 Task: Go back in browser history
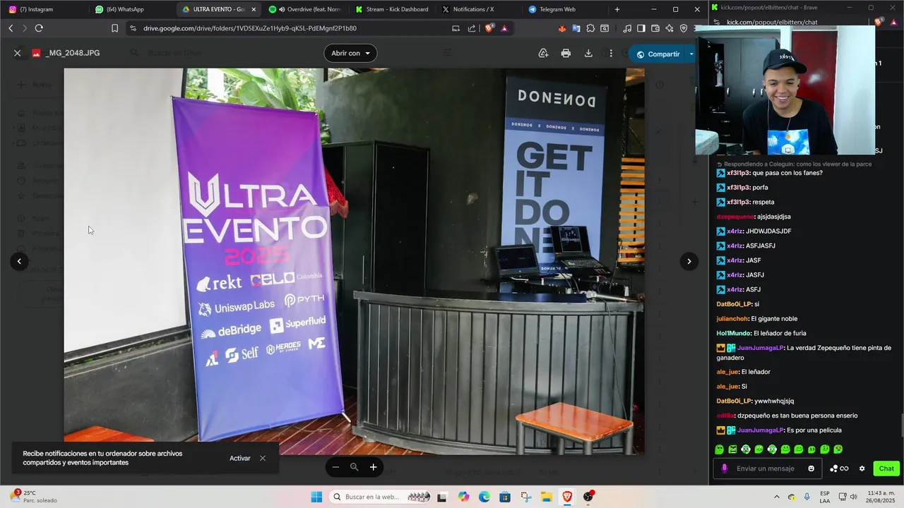click(x=11, y=28)
